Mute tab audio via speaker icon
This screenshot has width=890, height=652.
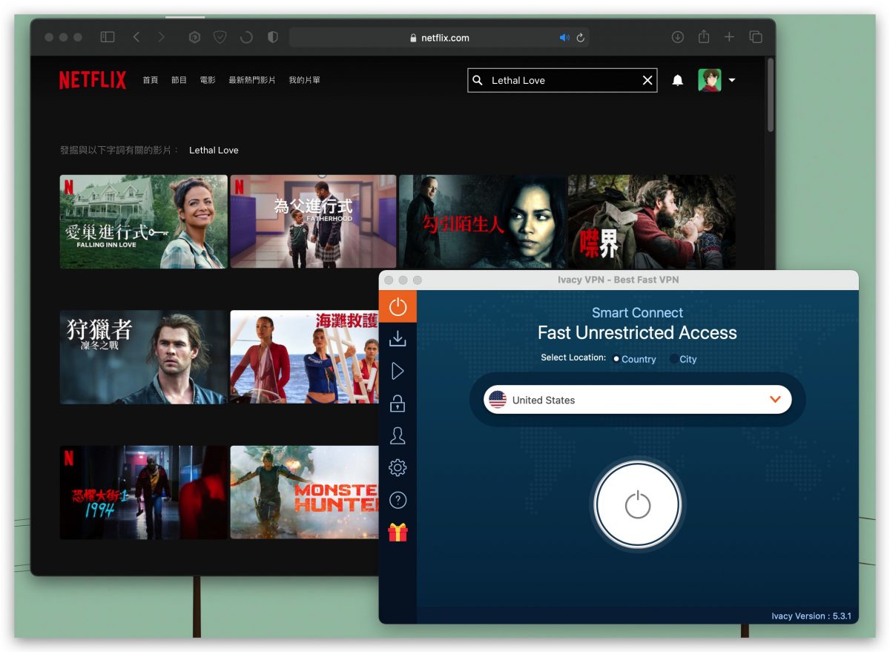click(x=564, y=38)
